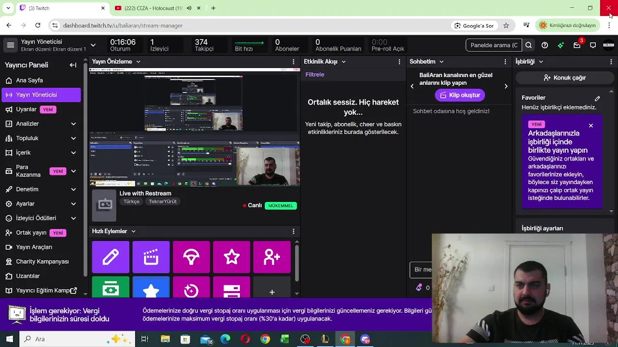Expand the İzleyici Ödülleri sidebar section
Viewport: 618px width, 347px height.
[73, 218]
